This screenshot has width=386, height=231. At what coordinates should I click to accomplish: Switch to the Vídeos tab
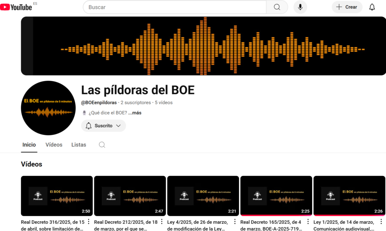(54, 145)
